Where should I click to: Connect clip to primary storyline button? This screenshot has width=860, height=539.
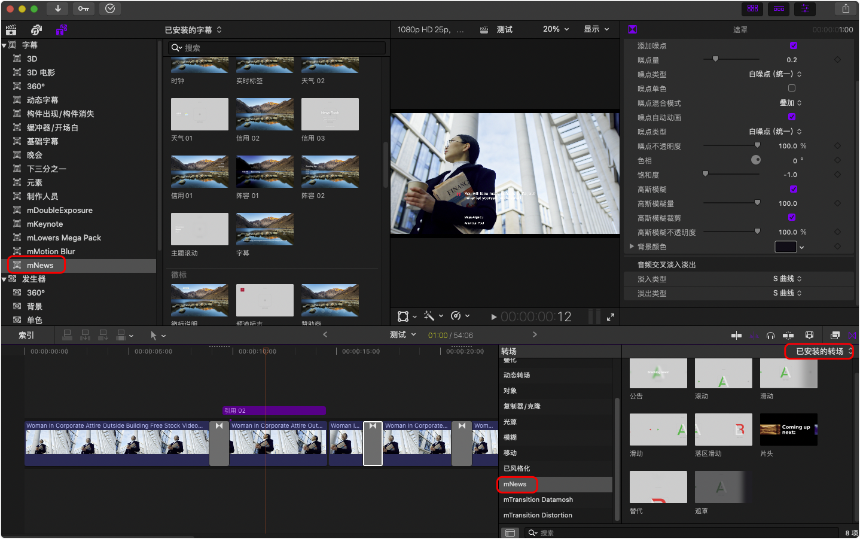[x=67, y=335]
